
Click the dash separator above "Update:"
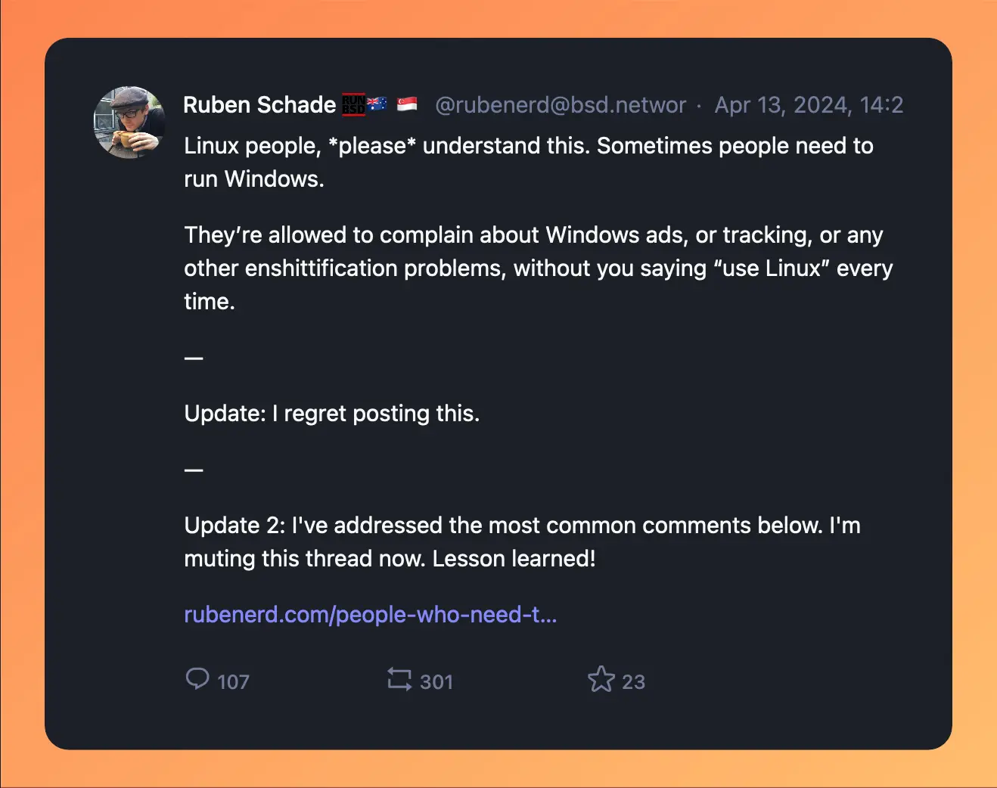pos(194,358)
